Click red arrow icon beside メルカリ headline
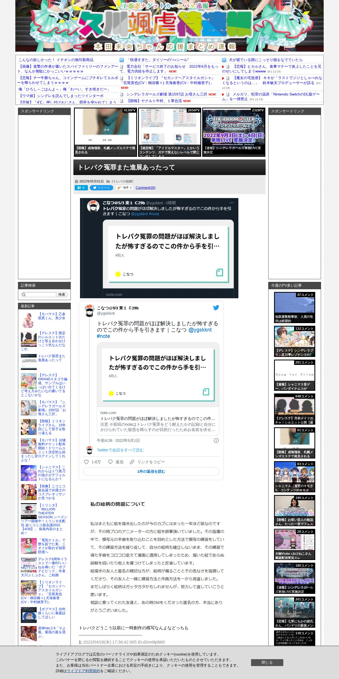The image size is (339, 679). pyautogui.click(x=223, y=94)
